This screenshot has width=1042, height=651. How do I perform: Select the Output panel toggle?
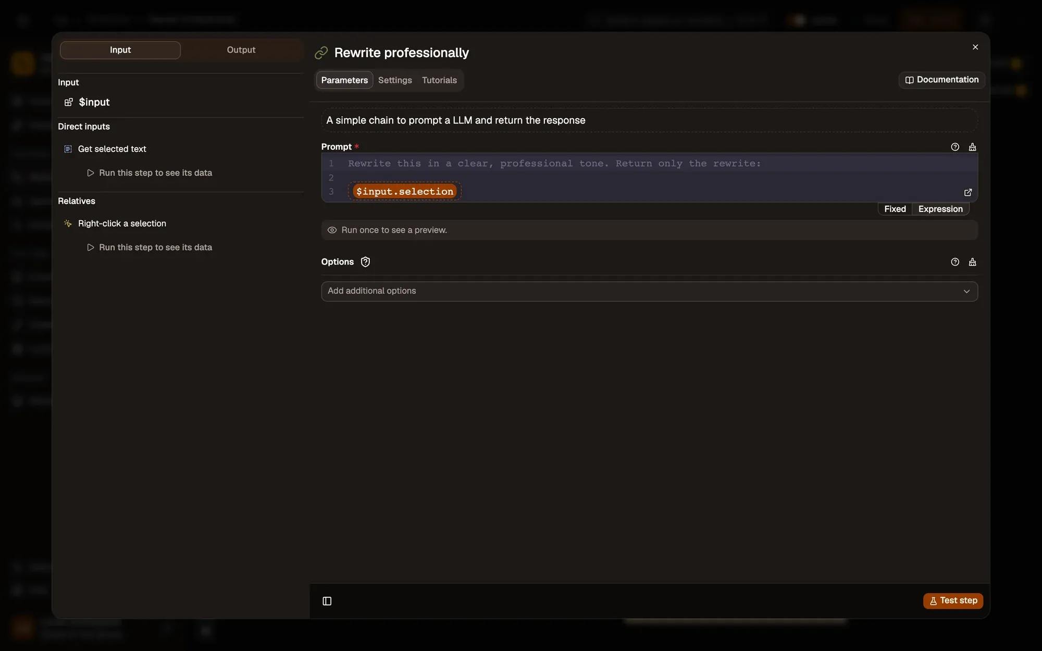241,50
